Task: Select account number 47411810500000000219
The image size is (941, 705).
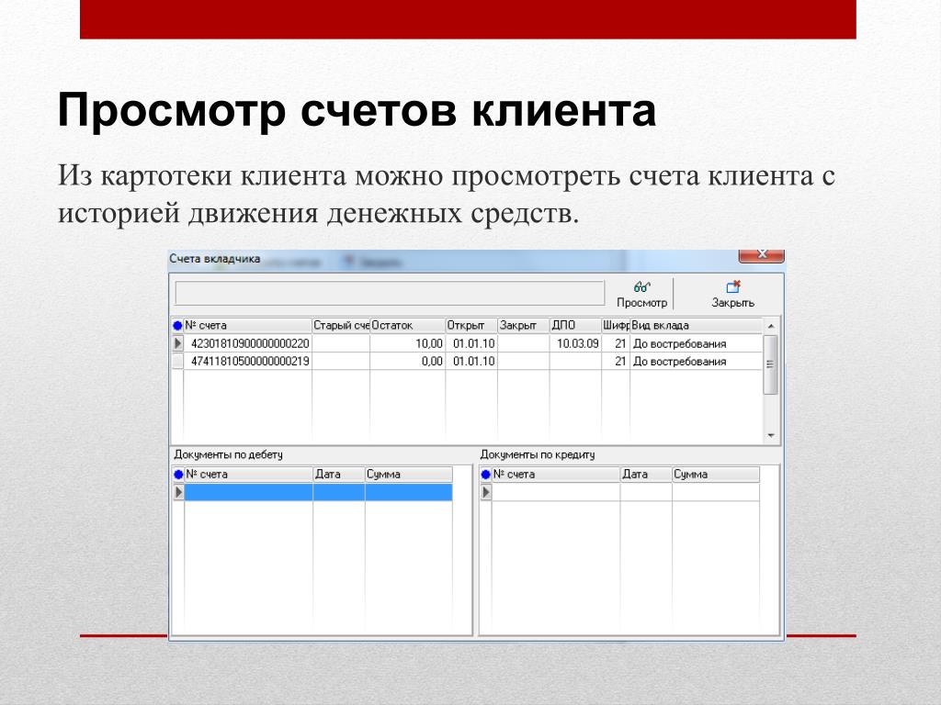Action: (250, 361)
